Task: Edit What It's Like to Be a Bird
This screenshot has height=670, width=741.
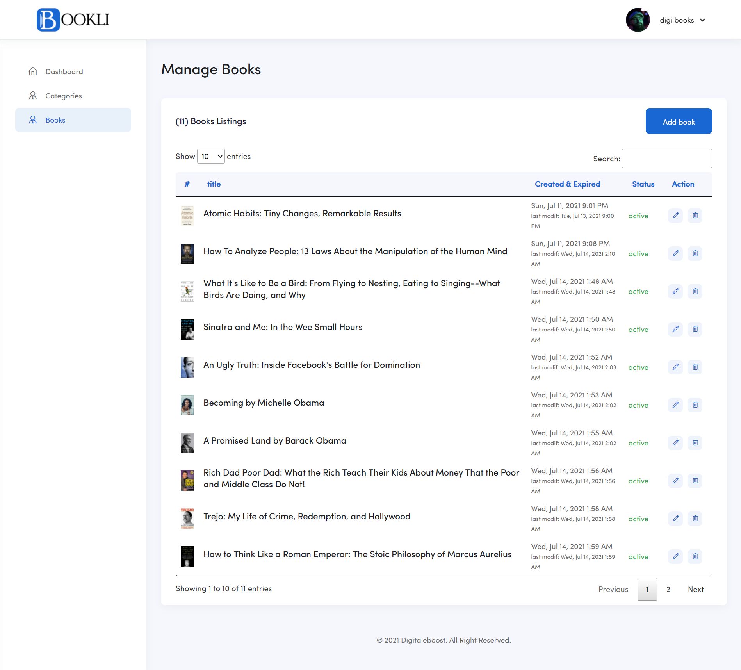Action: (x=675, y=291)
